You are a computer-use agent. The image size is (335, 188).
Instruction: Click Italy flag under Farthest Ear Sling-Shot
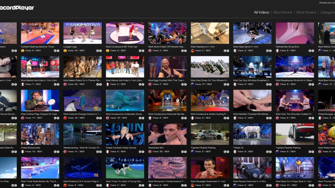pos(277,51)
